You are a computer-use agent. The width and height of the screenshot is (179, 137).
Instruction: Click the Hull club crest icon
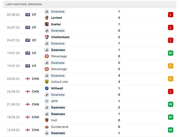coord(47,120)
